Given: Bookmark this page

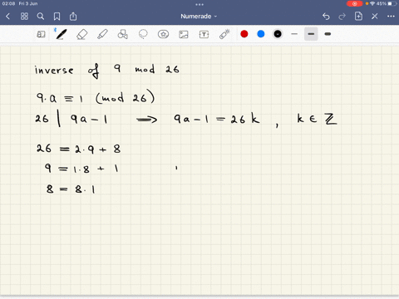Looking at the screenshot, I should point(57,17).
